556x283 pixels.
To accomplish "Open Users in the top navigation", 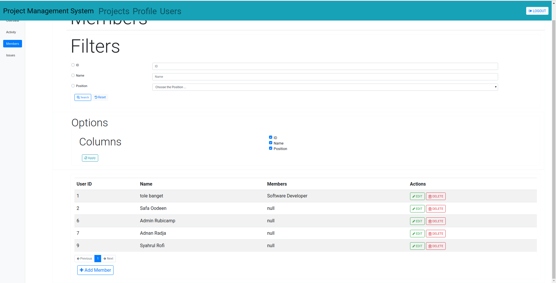I will click(170, 11).
